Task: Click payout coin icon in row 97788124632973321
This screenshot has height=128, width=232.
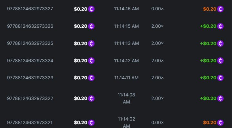Action: click(220, 123)
